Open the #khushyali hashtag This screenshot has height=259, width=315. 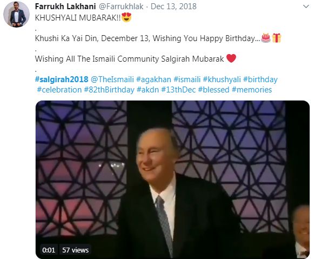point(222,79)
